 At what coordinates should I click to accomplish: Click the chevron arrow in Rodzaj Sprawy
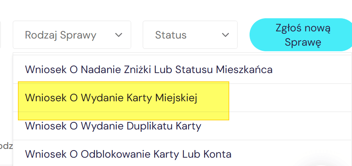coord(118,35)
